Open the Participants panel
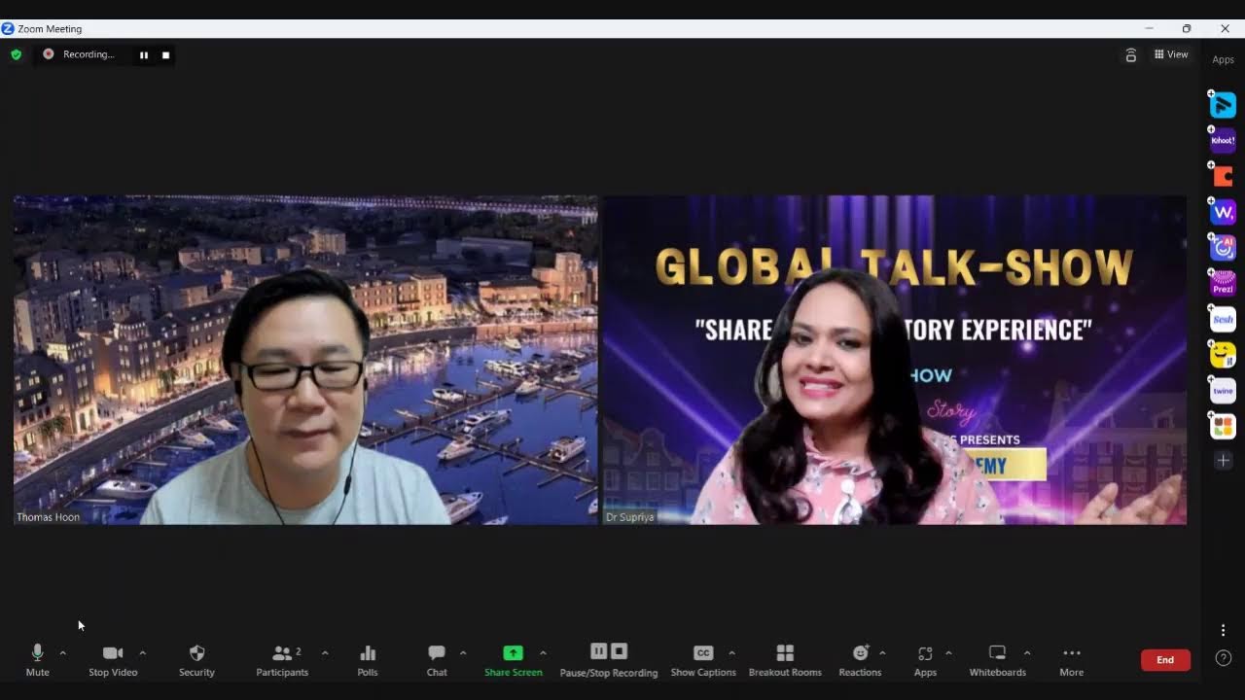The height and width of the screenshot is (700, 1245). click(282, 659)
